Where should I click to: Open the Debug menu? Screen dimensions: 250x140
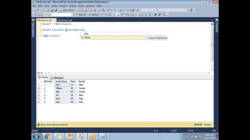tap(73, 6)
